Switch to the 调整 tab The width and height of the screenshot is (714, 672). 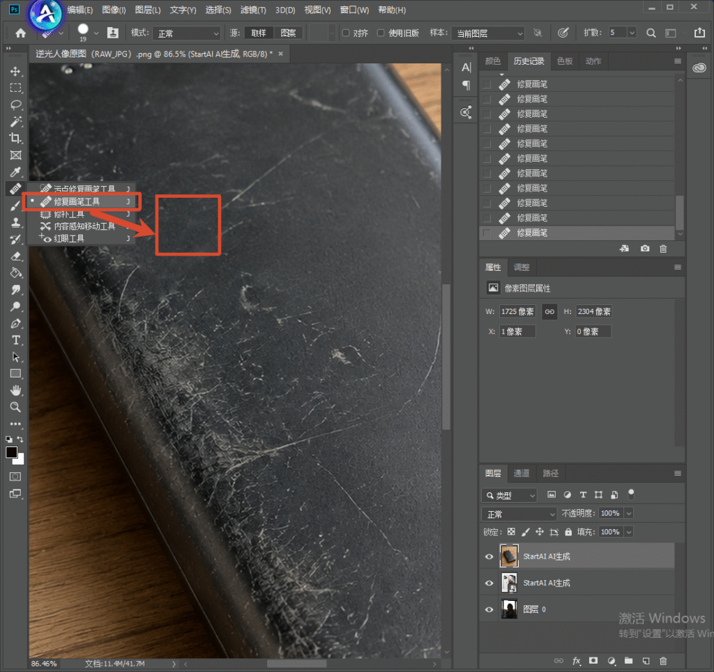522,267
